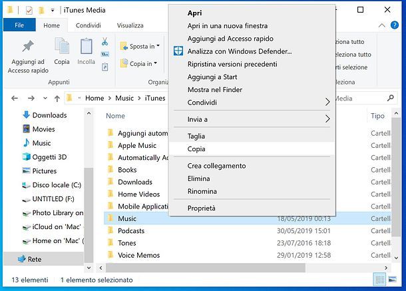Choose Rinomina in the context menu
This screenshot has height=291, width=406.
click(x=252, y=191)
